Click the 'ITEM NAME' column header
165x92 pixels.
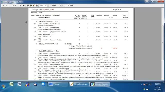pos(56,15)
